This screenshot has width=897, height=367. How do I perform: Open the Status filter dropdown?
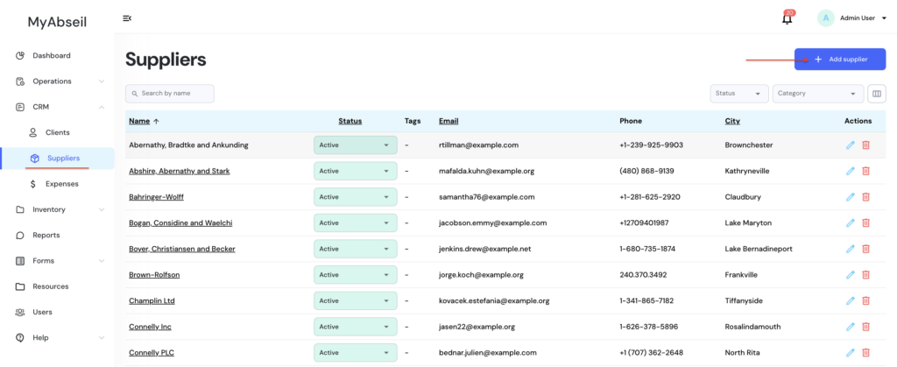point(738,94)
